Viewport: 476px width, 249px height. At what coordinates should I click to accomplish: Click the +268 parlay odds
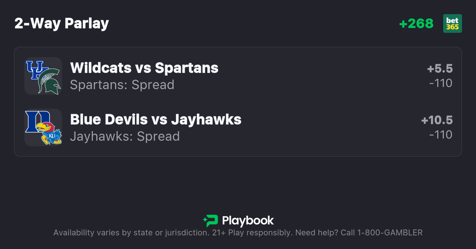pyautogui.click(x=416, y=24)
